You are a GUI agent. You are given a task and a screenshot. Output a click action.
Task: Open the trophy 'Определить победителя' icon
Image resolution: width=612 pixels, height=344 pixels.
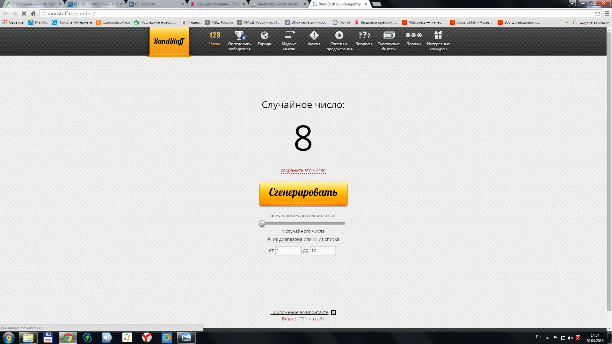click(x=239, y=35)
